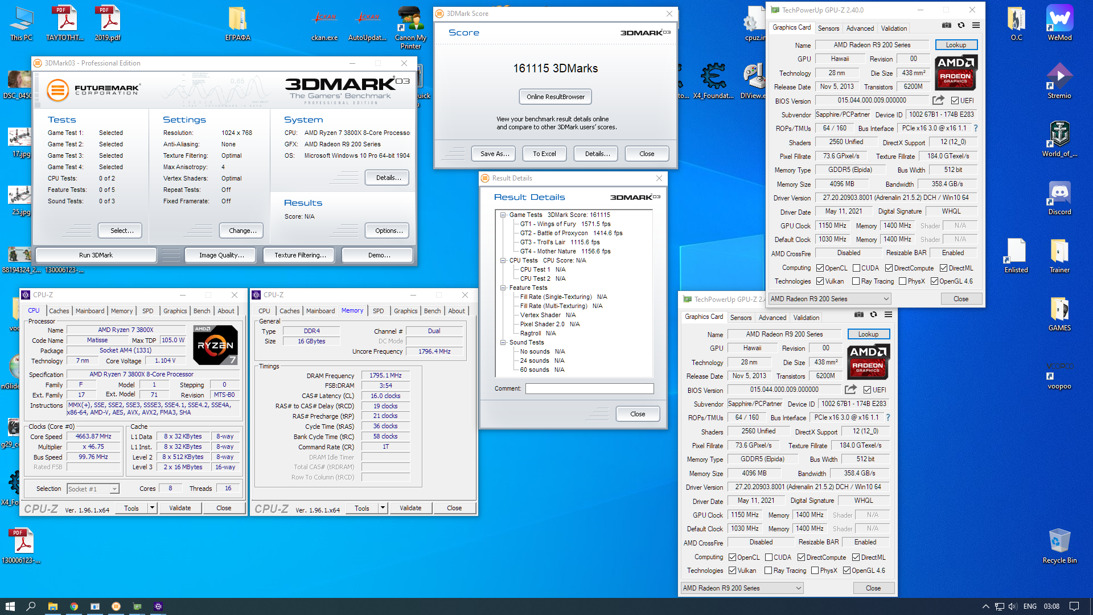Toggle OpenCL checkbox in top GPU-Z window
This screenshot has width=1093, height=615.
click(820, 268)
